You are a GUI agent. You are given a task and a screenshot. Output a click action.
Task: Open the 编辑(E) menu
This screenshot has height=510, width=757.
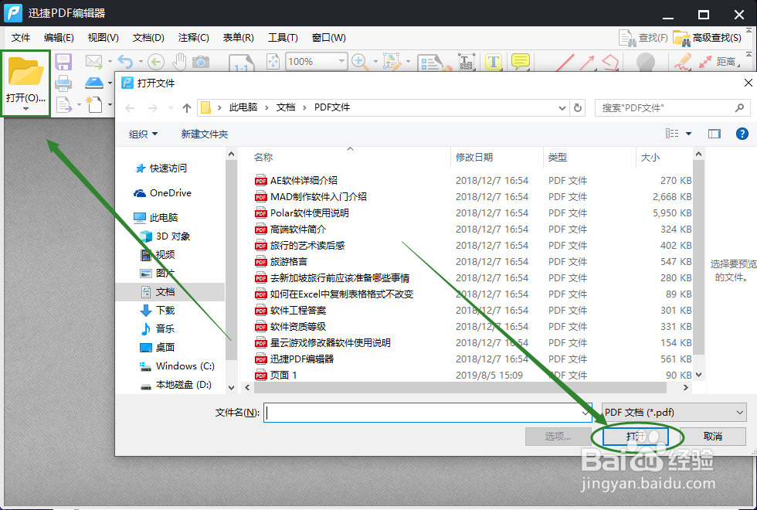point(59,38)
